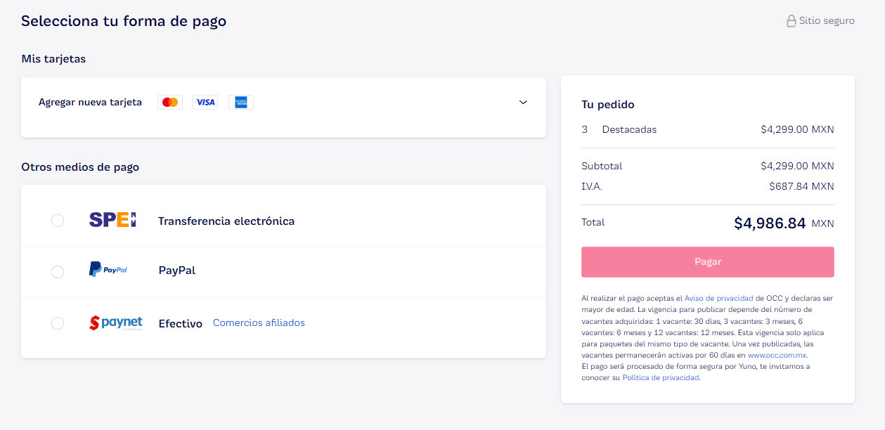Viewport: 885px width, 430px height.
Task: Click the Sitio seguro text
Action: pyautogui.click(x=827, y=21)
